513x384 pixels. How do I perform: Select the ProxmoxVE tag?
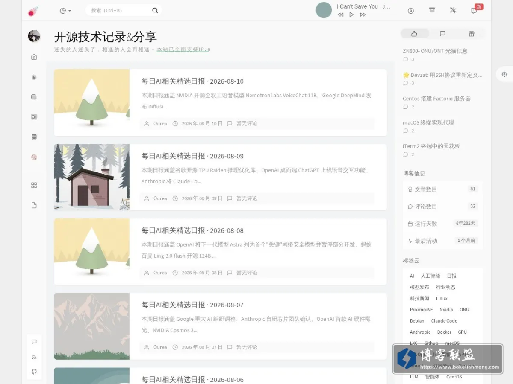(422, 310)
